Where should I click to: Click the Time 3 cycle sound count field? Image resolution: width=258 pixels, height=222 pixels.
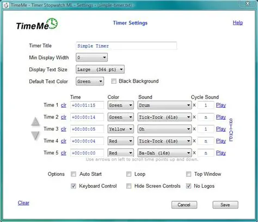coord(206,129)
